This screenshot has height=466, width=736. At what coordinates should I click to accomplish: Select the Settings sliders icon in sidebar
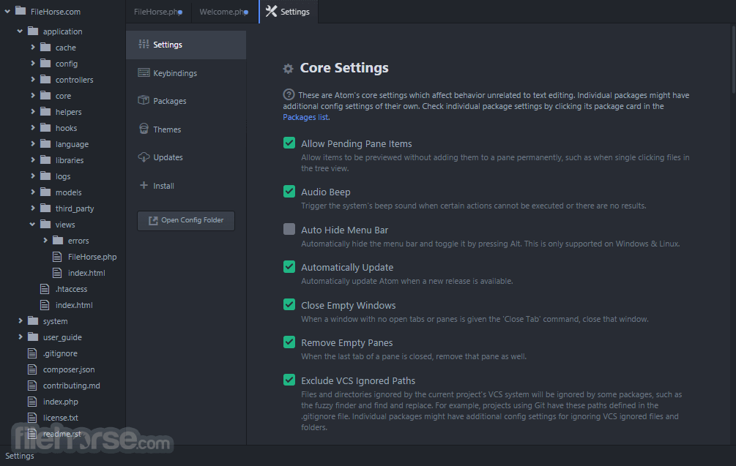tap(143, 44)
